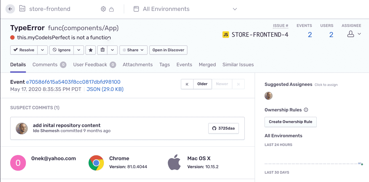Click Create Ownership Rule button
Viewport: 369px width, 182px height.
(291, 122)
